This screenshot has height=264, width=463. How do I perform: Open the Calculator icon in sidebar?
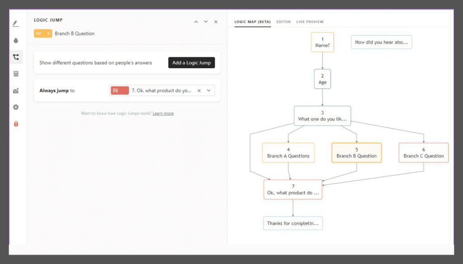(x=16, y=74)
